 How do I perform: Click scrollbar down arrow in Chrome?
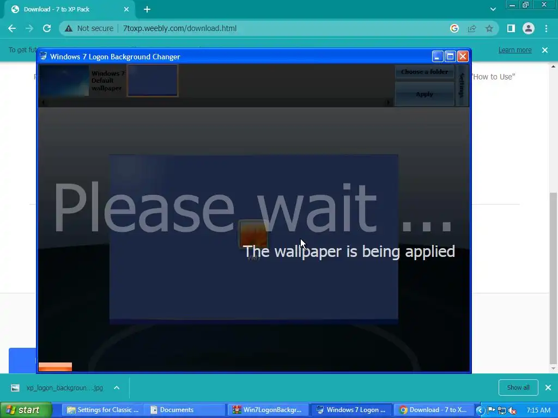coord(553,368)
